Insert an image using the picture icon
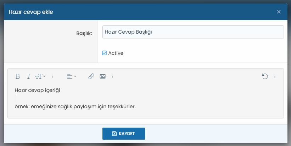The width and height of the screenshot is (291, 146). 103,76
